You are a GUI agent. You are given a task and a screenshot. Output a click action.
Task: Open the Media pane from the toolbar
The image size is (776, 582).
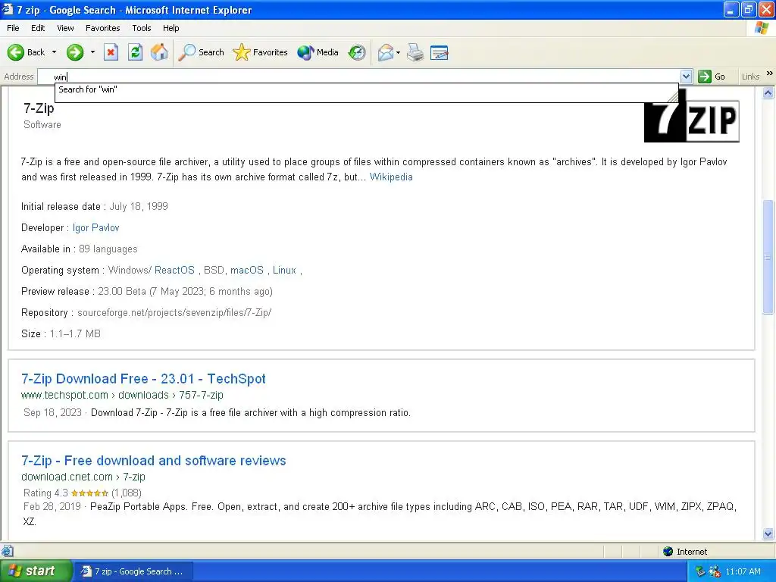[x=318, y=52]
